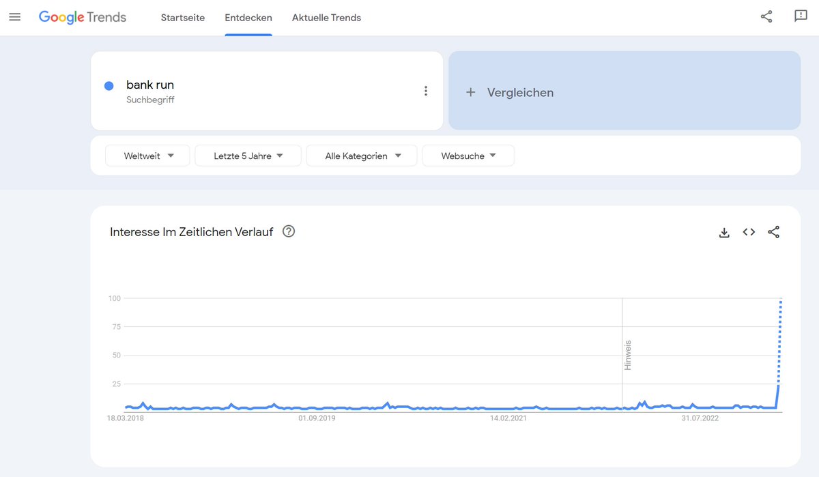
Task: Download chart data as CSV
Action: coord(724,232)
